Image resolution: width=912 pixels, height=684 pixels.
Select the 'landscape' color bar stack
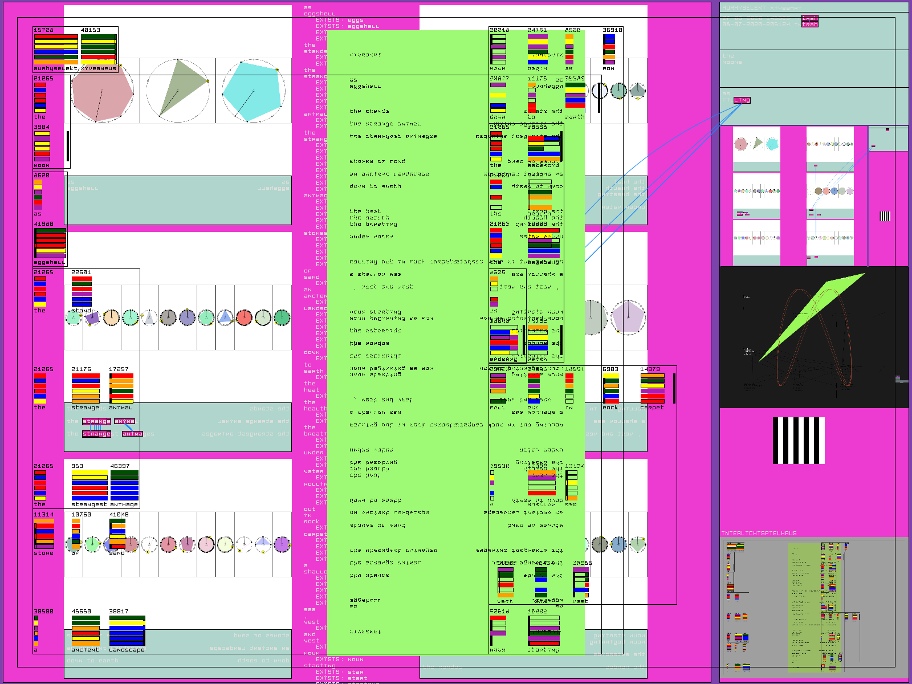(127, 631)
